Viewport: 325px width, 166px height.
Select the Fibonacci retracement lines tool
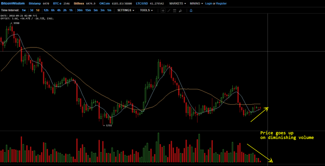(174, 10)
